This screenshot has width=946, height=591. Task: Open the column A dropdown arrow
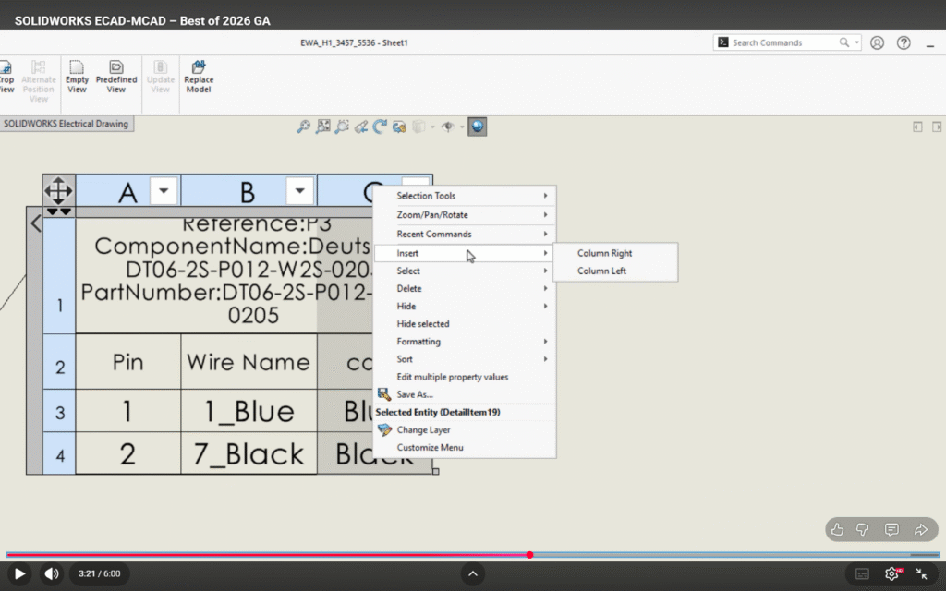click(x=164, y=191)
